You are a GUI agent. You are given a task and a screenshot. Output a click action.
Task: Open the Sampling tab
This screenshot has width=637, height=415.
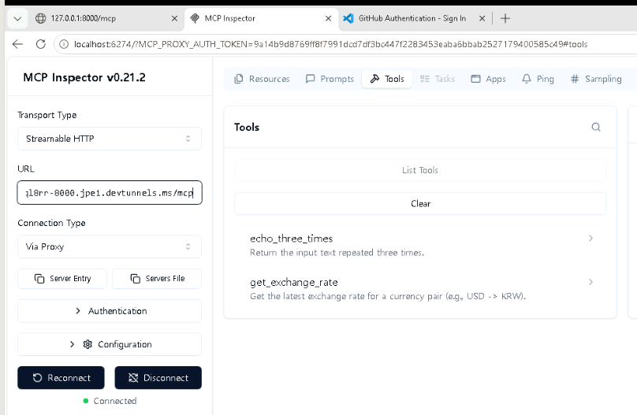click(x=596, y=79)
